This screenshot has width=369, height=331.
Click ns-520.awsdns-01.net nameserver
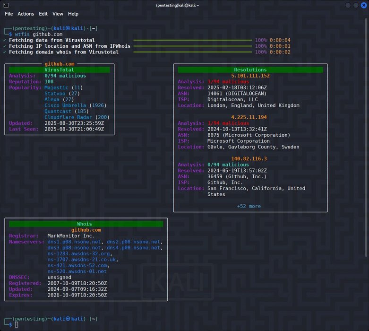tap(77, 271)
